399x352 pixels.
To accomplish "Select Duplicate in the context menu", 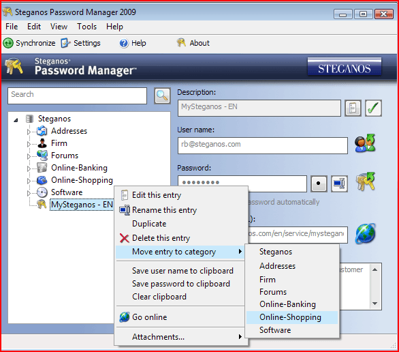I will [180, 224].
